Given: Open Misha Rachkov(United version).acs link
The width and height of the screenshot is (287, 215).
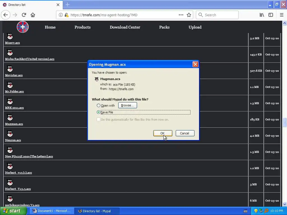Looking at the screenshot, I should pyautogui.click(x=30, y=59).
